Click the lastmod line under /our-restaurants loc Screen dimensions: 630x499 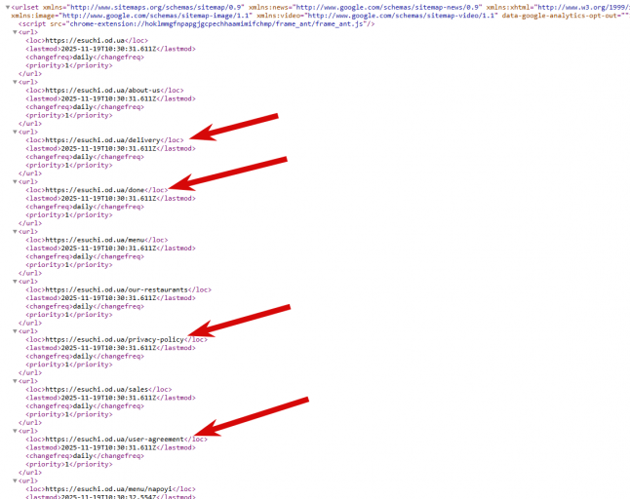click(110, 298)
